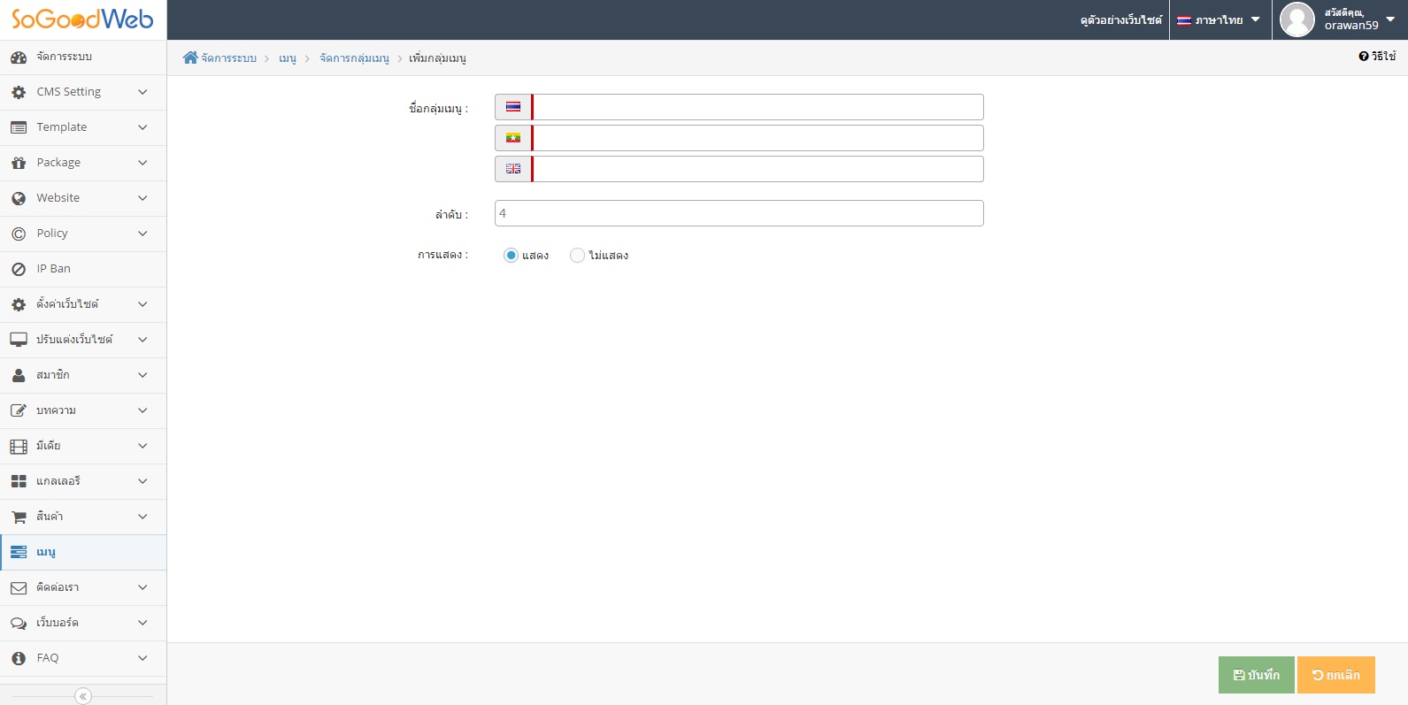Expand the CMS Setting chevron
Screen dimensions: 1408x705
(142, 92)
